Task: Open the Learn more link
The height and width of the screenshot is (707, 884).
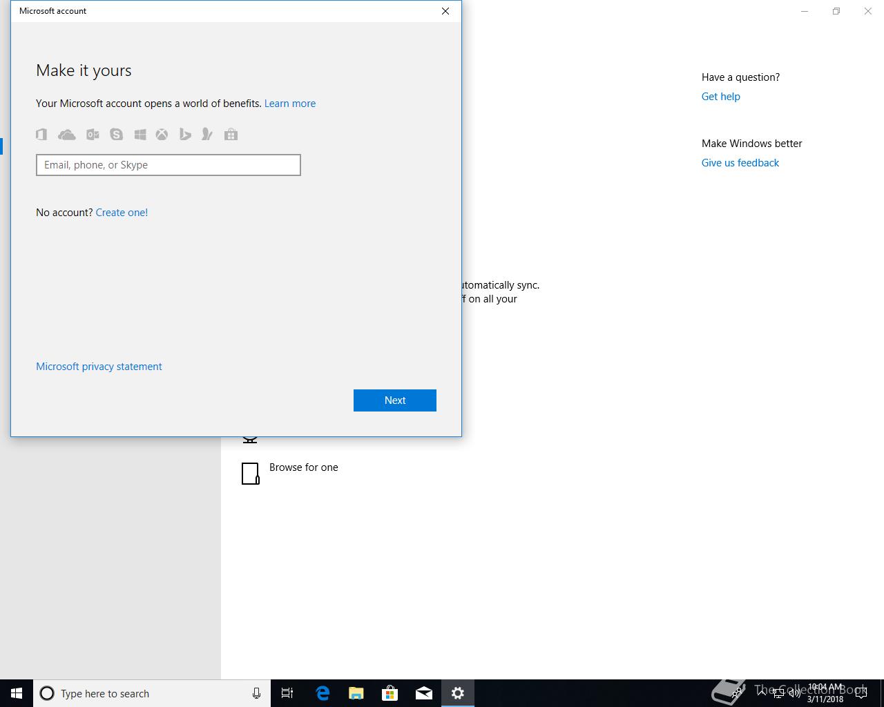Action: 290,104
